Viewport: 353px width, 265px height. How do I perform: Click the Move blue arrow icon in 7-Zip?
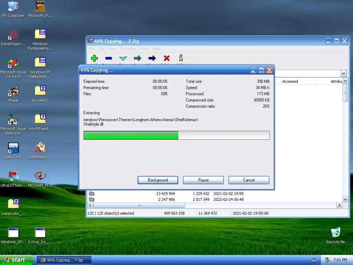coord(152,58)
